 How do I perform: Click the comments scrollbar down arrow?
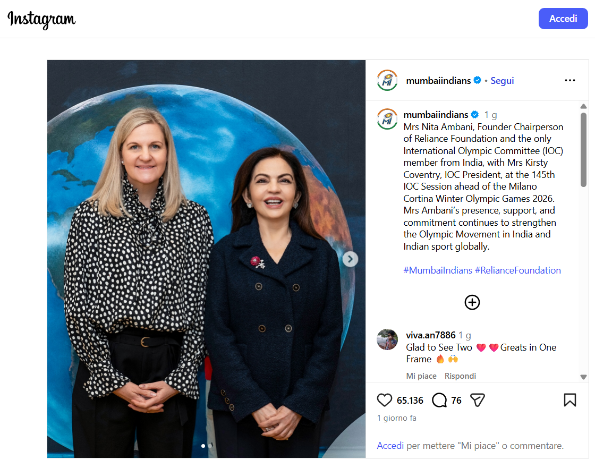point(584,377)
